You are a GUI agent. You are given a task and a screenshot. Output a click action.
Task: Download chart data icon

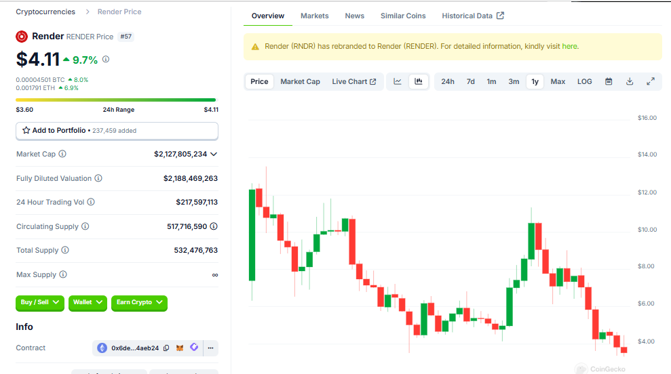[630, 81]
